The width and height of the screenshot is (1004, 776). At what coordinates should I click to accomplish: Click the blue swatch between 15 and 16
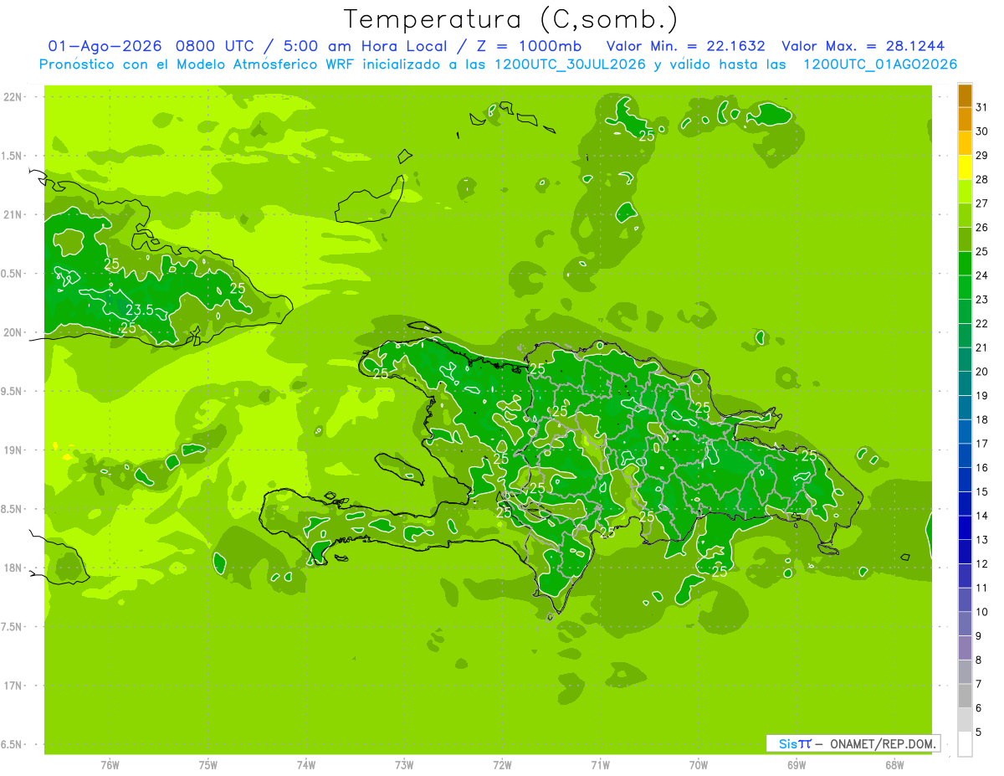pos(965,480)
